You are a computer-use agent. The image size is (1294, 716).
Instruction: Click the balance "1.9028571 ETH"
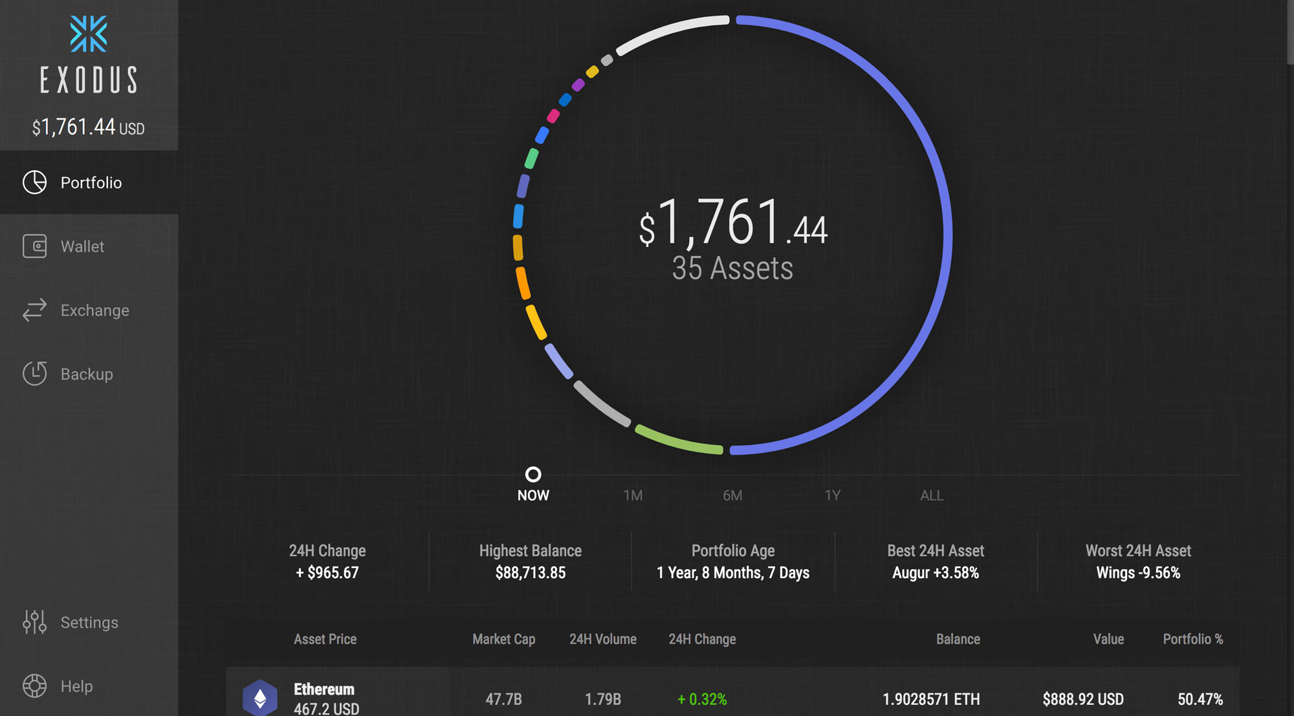click(931, 699)
